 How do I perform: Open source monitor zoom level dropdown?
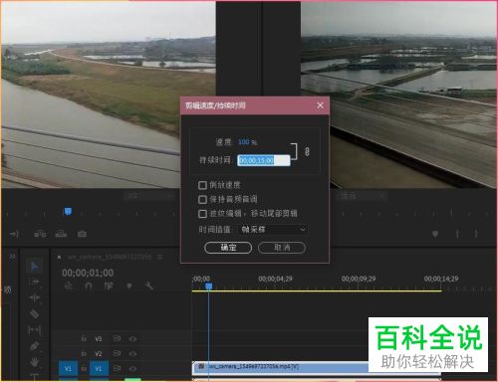coord(150,196)
